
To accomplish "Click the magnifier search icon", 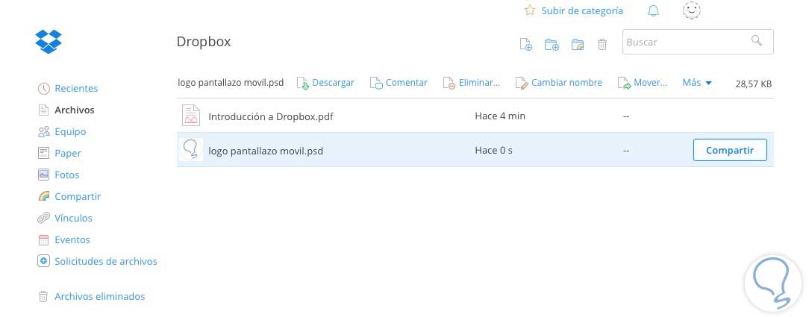I will tap(756, 40).
